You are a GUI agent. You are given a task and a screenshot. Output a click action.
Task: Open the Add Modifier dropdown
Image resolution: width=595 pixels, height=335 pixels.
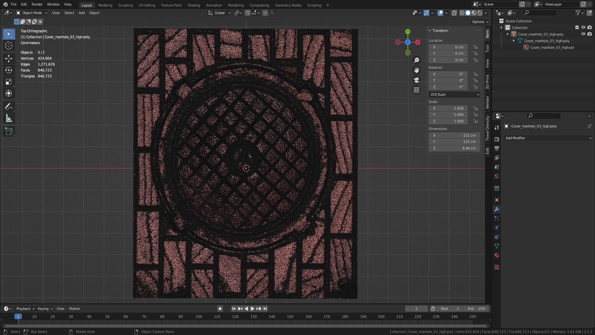point(548,138)
